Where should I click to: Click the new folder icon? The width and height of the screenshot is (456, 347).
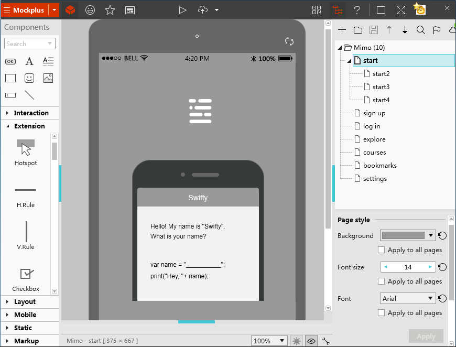click(x=358, y=30)
